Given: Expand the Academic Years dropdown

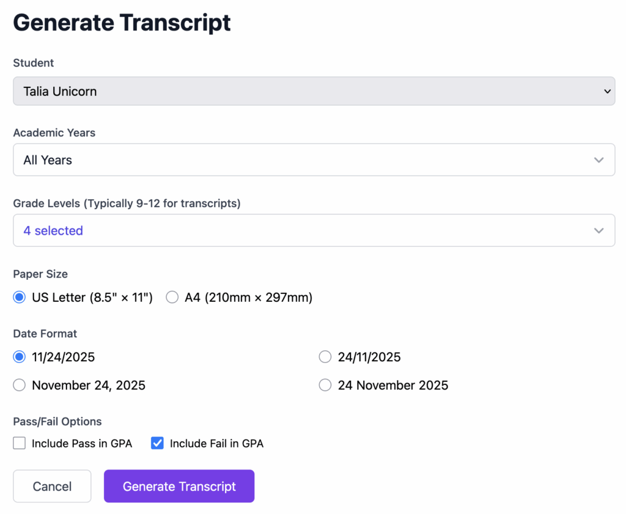Looking at the screenshot, I should [x=313, y=160].
